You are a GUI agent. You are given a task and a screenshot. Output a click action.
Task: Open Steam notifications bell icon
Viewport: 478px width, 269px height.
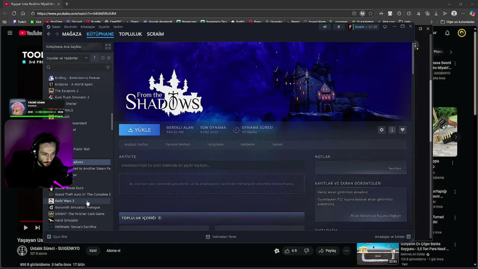point(339,27)
